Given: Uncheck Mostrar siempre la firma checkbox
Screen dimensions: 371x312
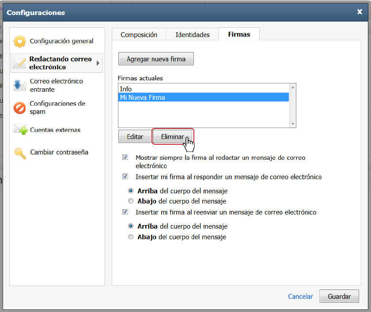Looking at the screenshot, I should [125, 157].
